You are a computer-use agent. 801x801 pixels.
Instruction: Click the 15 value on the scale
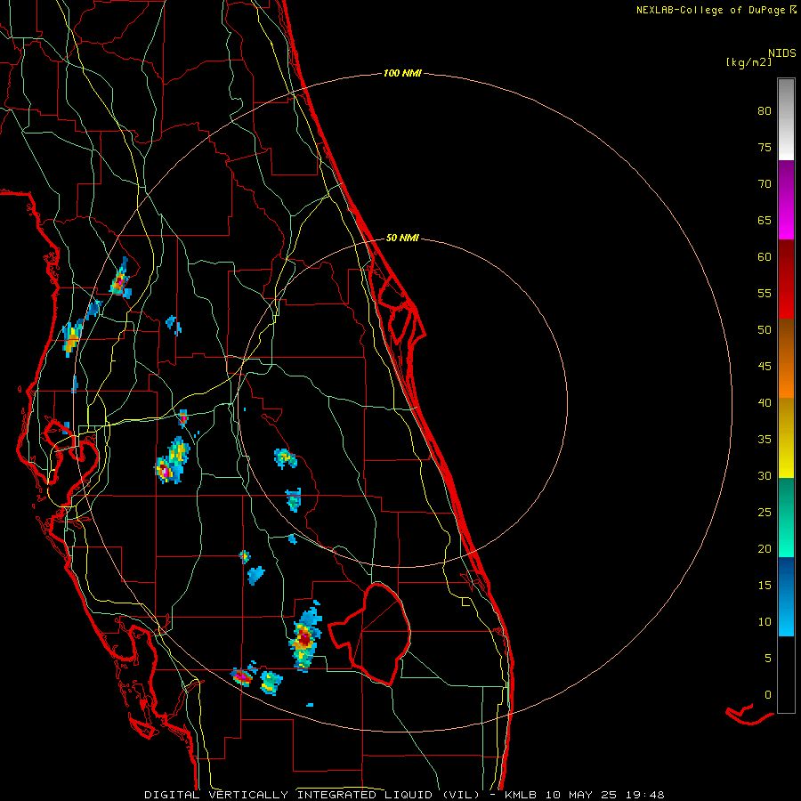point(765,585)
